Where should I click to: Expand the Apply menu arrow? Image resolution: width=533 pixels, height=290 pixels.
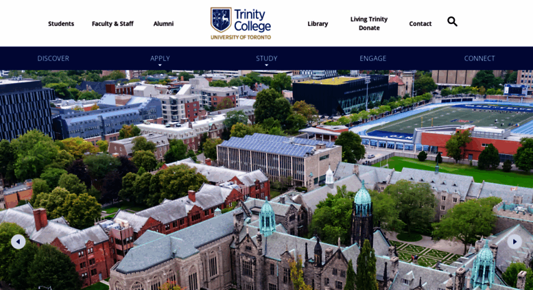tap(160, 65)
